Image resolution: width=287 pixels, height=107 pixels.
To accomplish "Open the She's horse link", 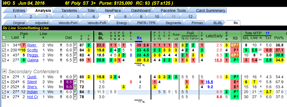I will [x=32, y=87].
